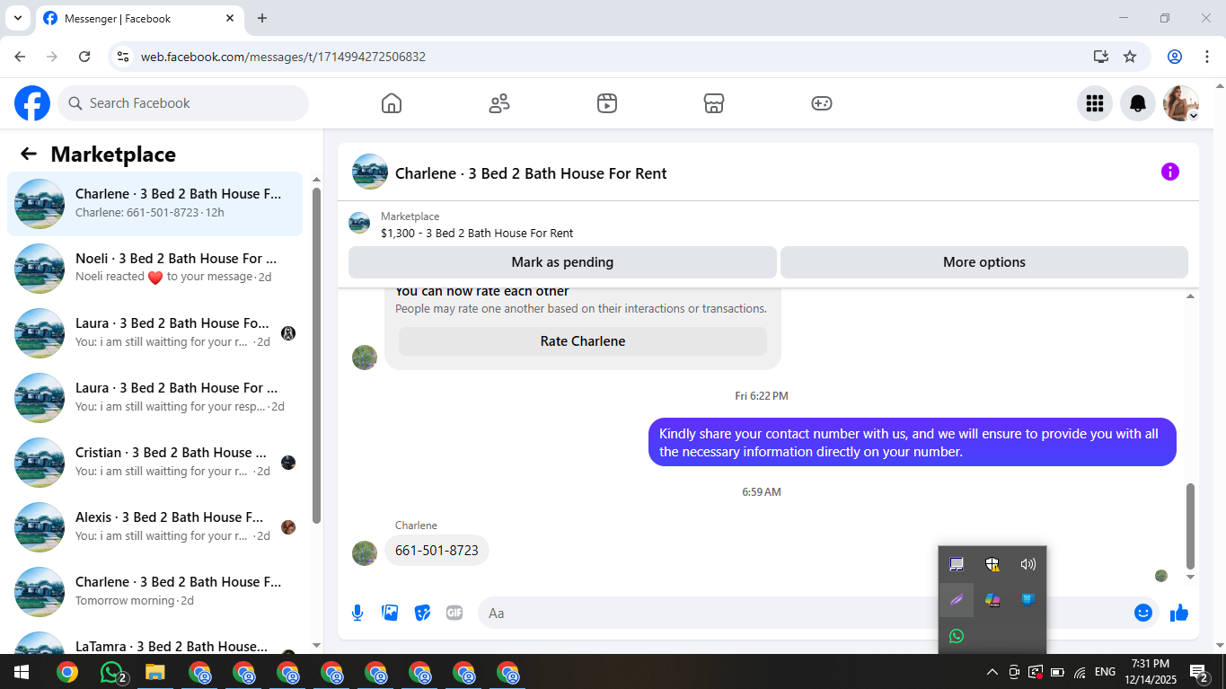The height and width of the screenshot is (689, 1226).
Task: Open Chrome three-dot menu
Action: point(1206,57)
